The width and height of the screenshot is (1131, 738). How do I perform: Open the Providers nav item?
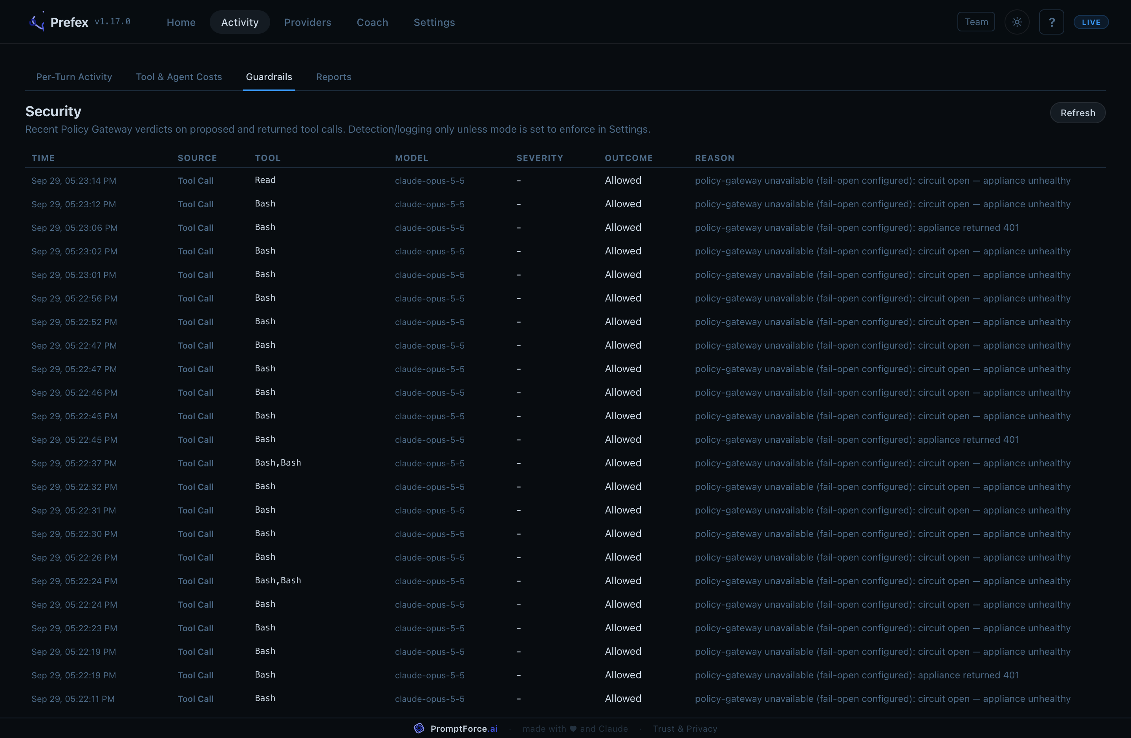307,22
